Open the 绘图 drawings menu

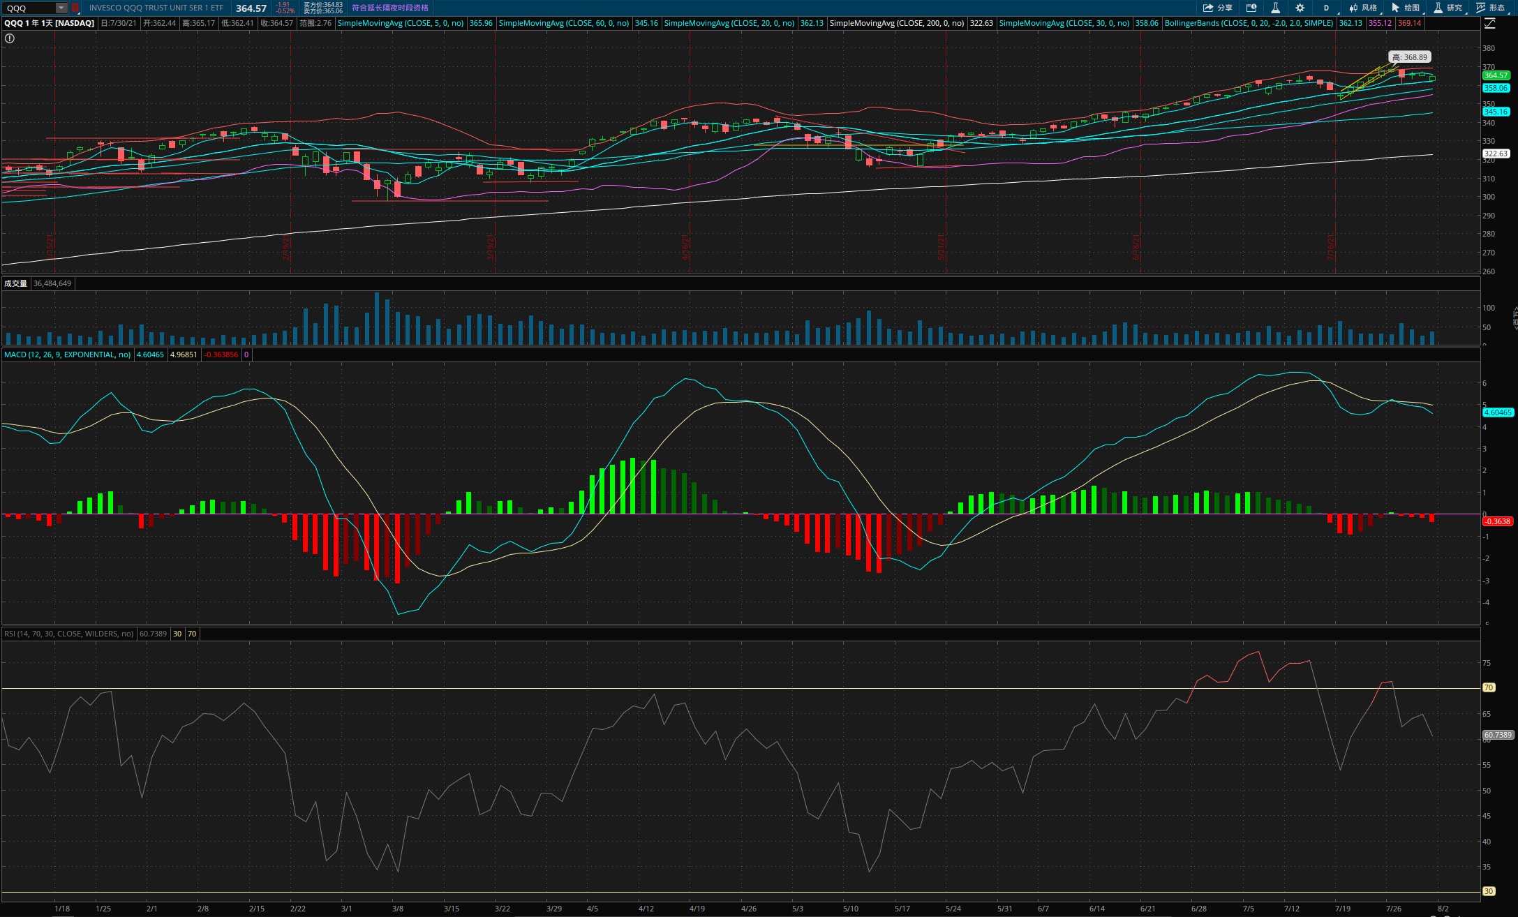pos(1406,8)
